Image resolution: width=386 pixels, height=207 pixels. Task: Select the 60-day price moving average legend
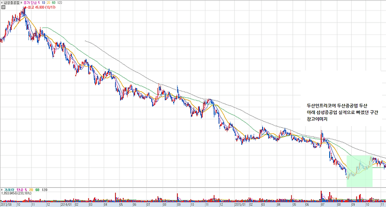click(54, 3)
